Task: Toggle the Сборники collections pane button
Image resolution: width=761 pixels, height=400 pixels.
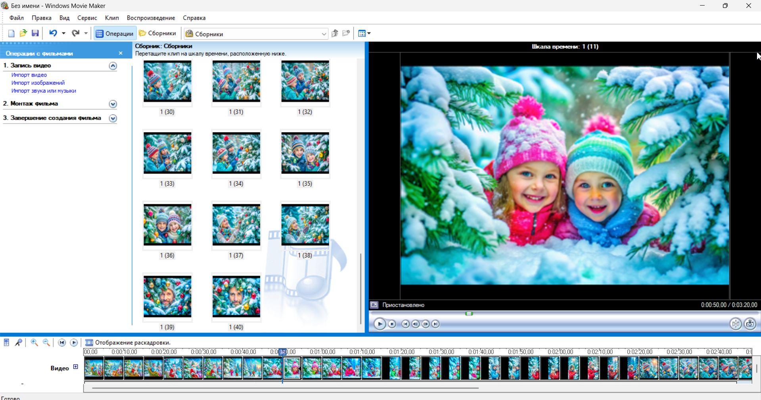Action: coord(157,34)
